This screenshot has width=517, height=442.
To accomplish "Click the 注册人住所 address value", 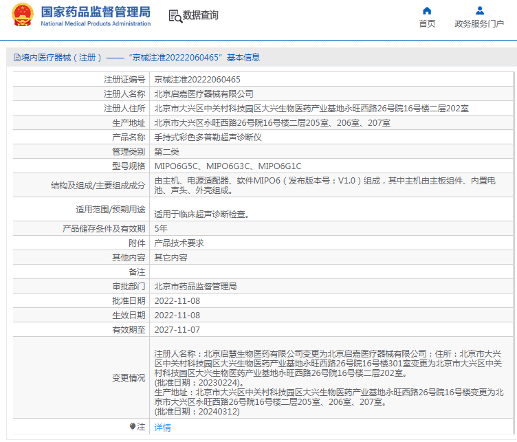I will (x=311, y=109).
